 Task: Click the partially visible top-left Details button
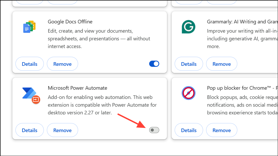tap(29, 1)
